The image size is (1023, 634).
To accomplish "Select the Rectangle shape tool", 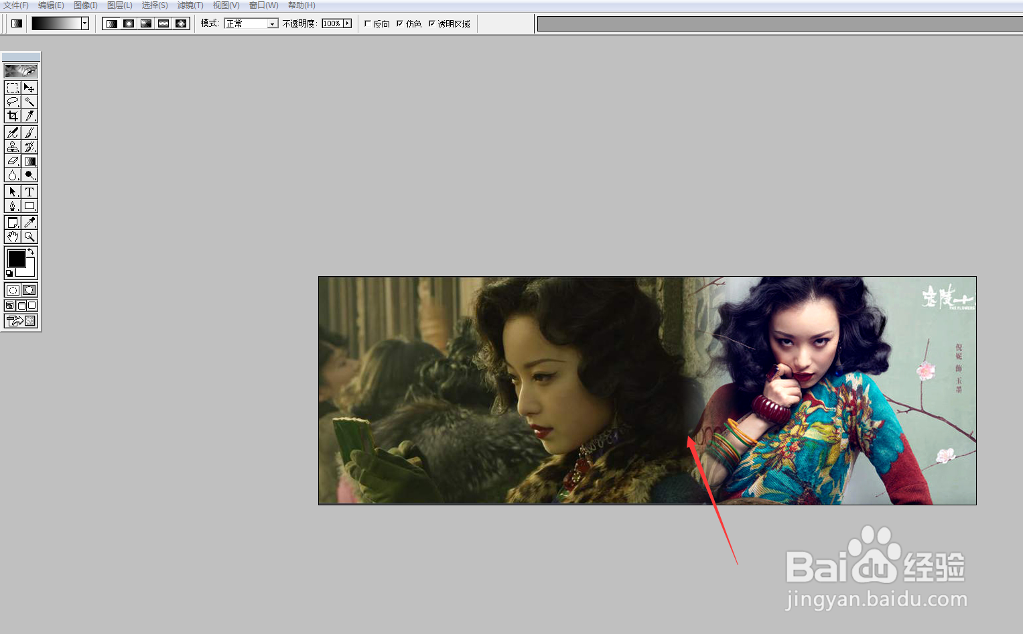I will 29,206.
